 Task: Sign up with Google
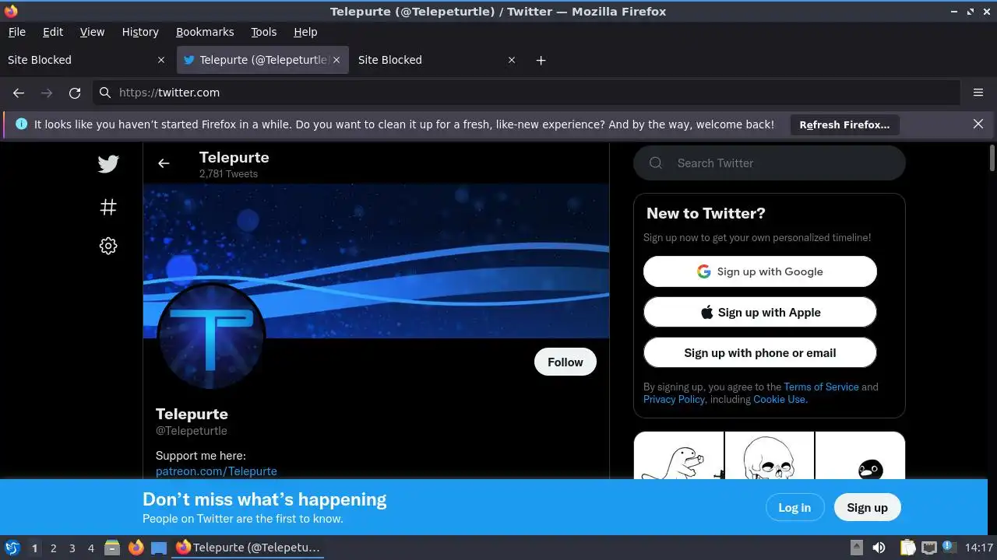click(760, 271)
